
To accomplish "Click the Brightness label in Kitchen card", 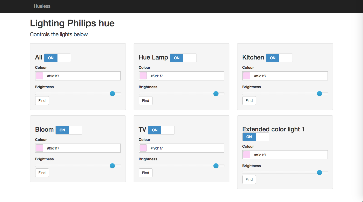I will click(x=252, y=87).
